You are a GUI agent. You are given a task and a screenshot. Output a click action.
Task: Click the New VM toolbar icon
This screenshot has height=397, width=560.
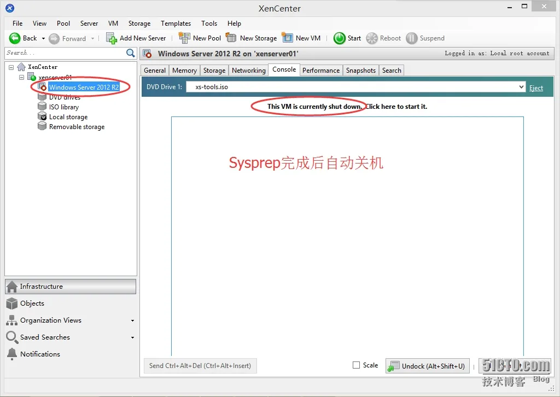coord(287,38)
